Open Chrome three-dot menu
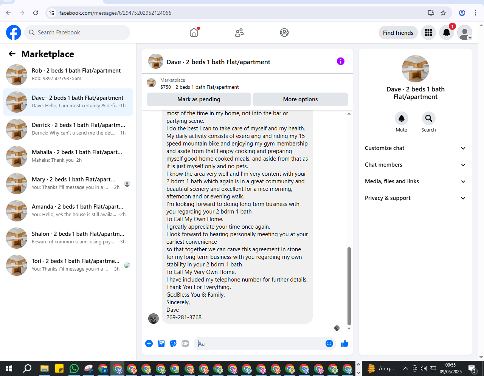The width and height of the screenshot is (484, 376). click(x=476, y=13)
